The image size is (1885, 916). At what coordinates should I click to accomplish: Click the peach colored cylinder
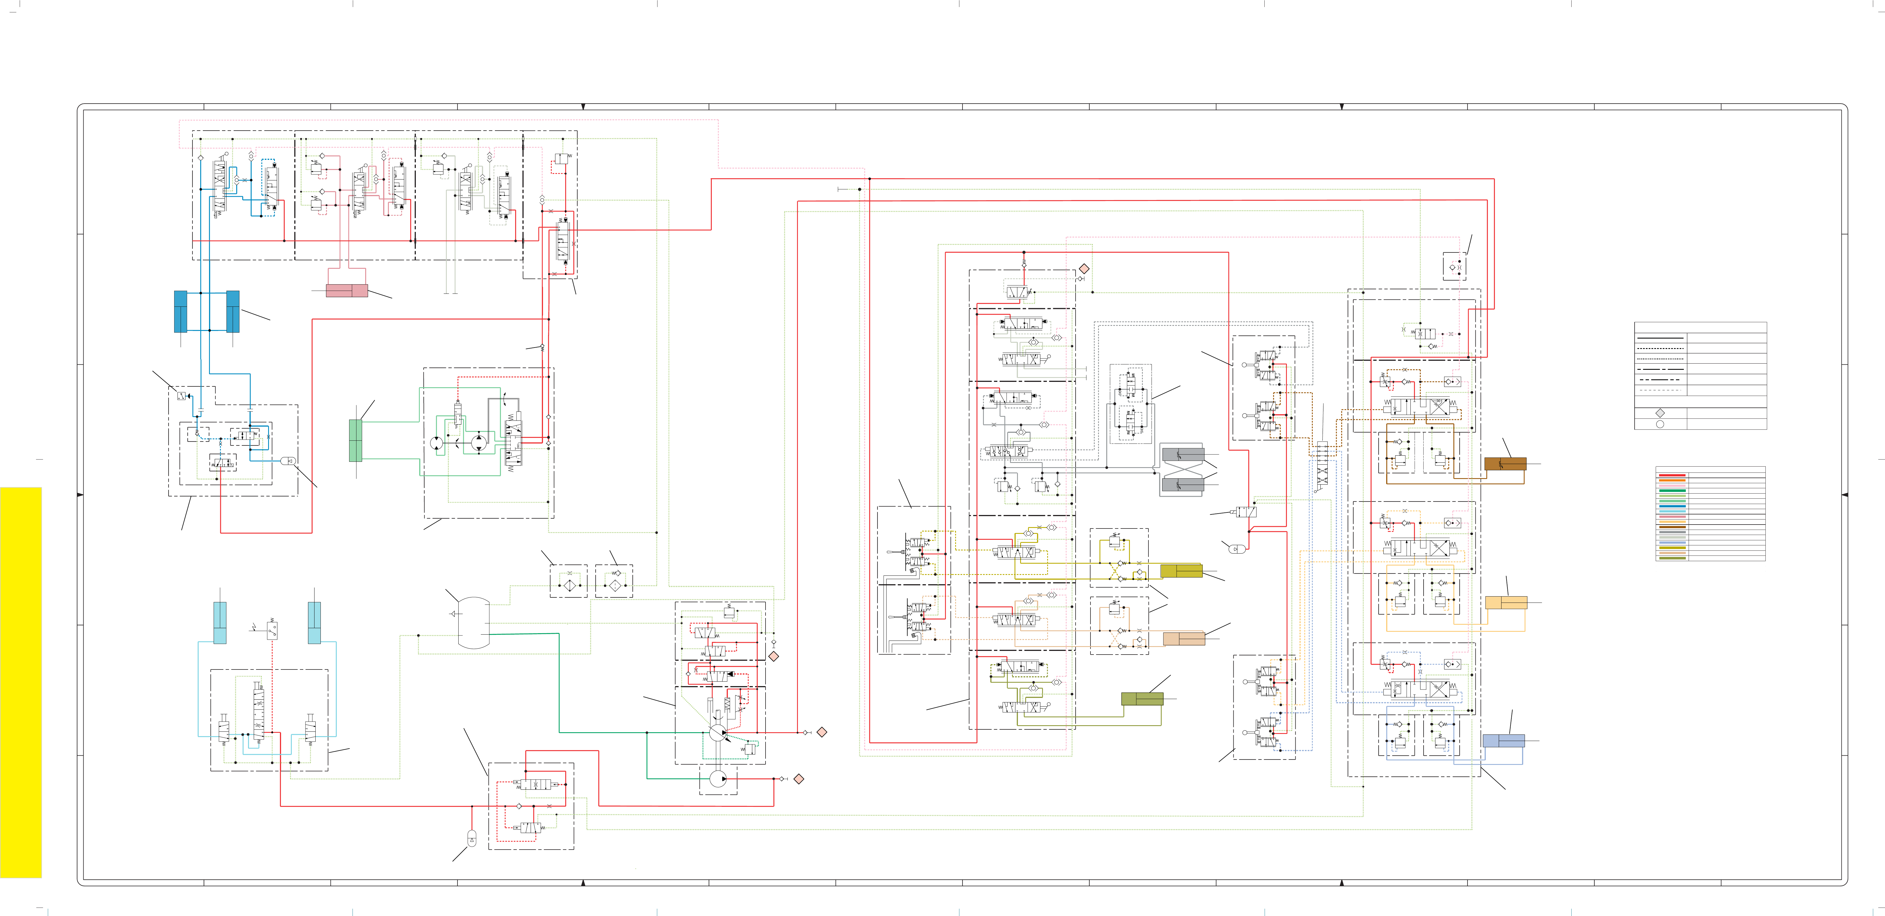1184,639
